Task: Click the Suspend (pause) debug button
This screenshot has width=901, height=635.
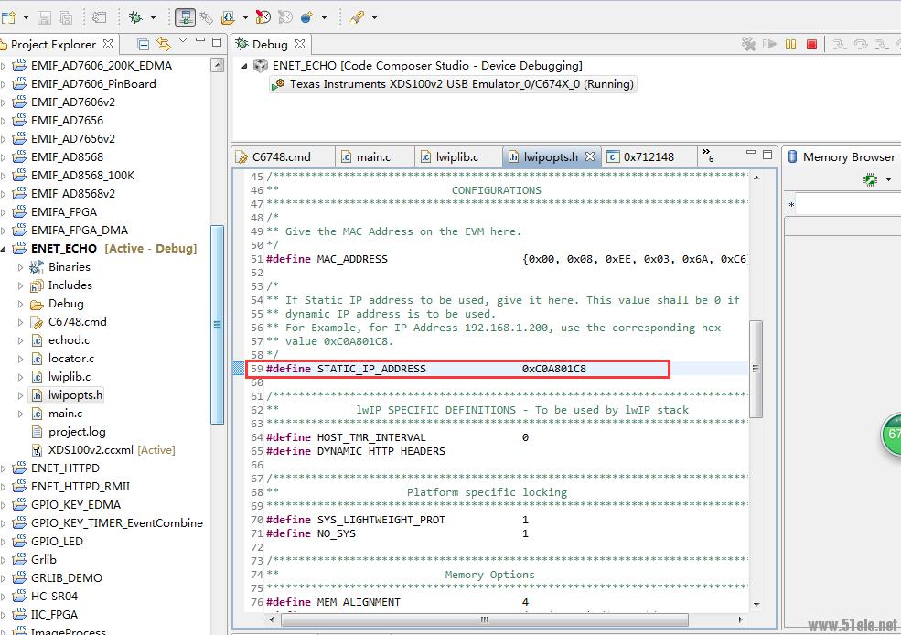Action: coord(791,44)
